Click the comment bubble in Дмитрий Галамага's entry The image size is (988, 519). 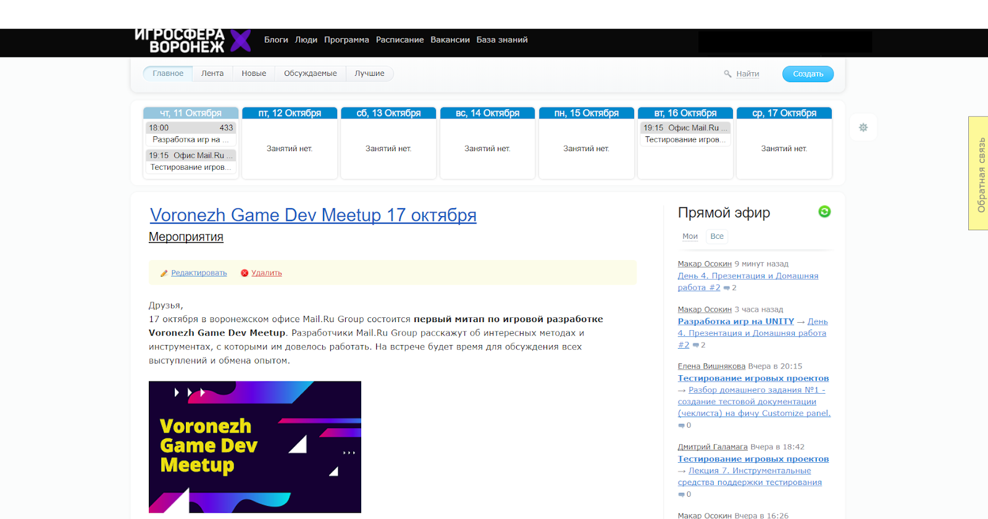pyautogui.click(x=681, y=494)
